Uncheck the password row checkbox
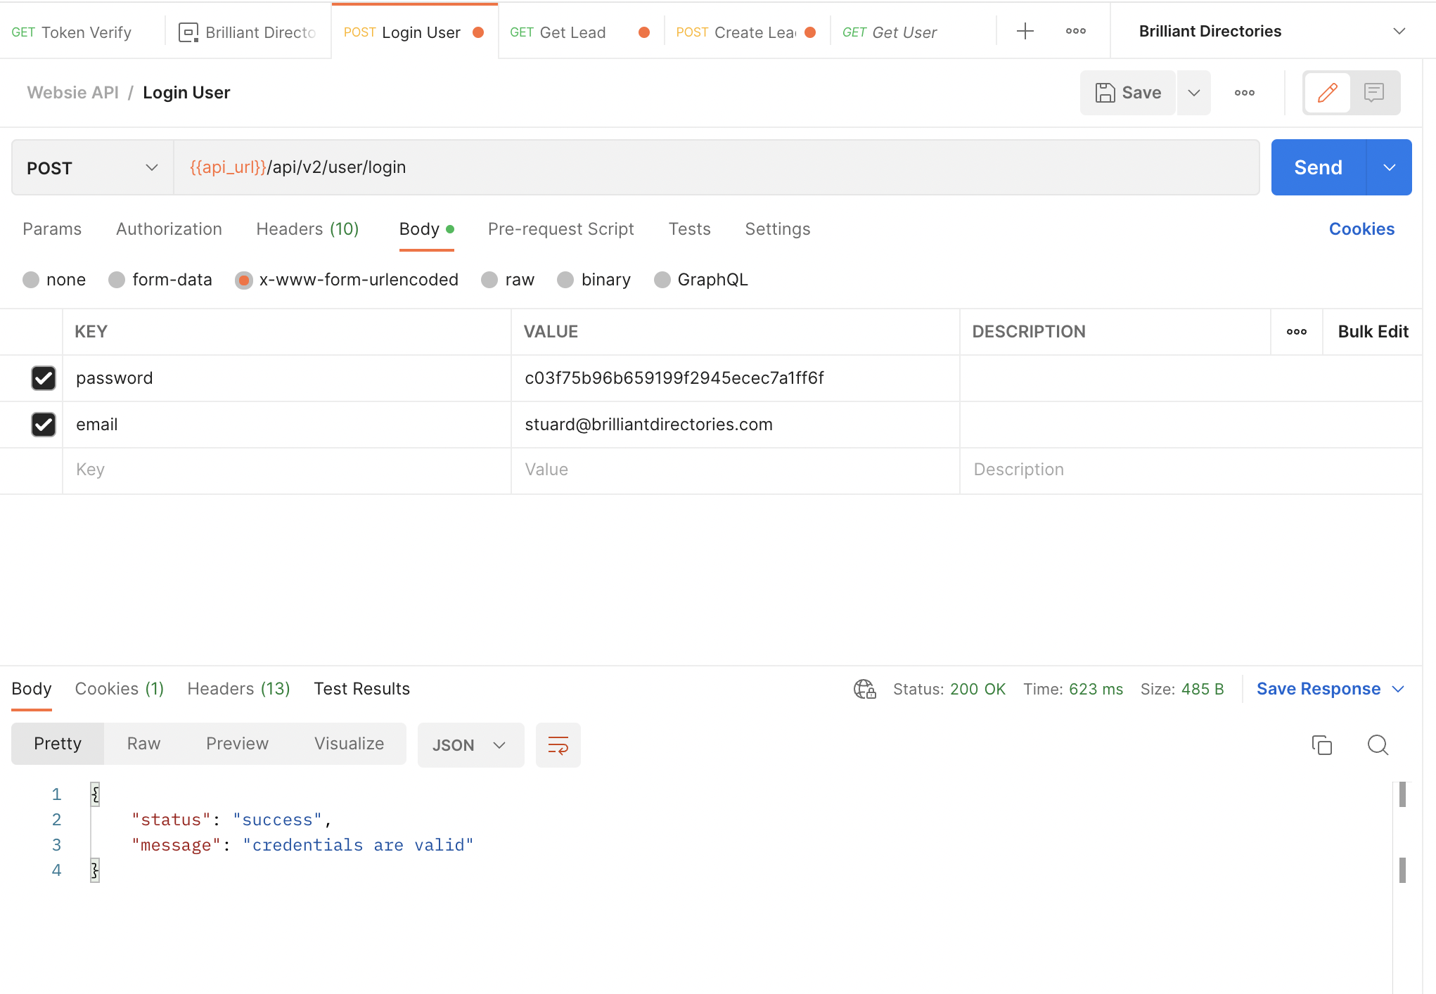This screenshot has height=994, width=1436. pos(44,378)
